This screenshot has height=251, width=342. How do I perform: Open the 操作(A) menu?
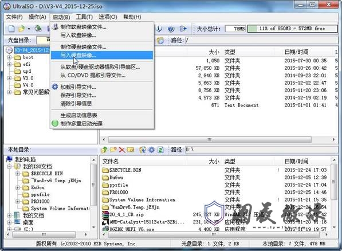(37, 17)
